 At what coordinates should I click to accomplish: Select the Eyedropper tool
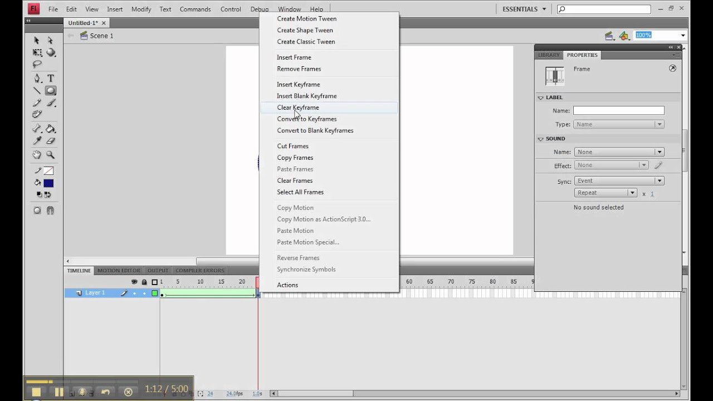[37, 141]
